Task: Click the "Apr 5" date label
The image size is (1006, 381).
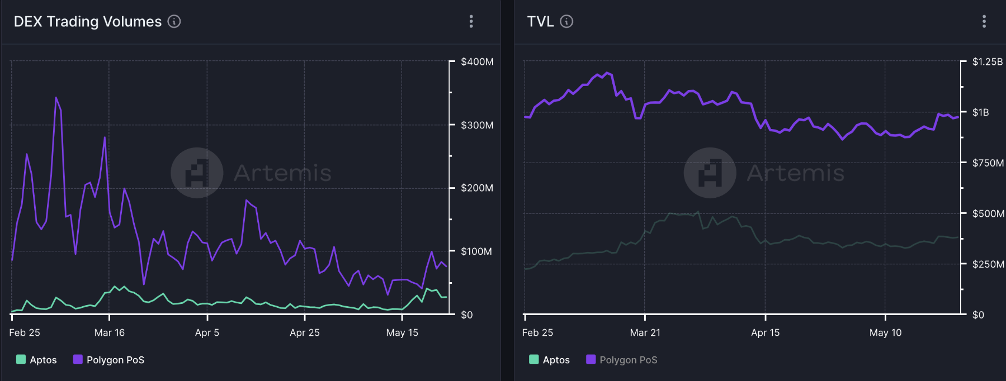Action: tap(207, 333)
